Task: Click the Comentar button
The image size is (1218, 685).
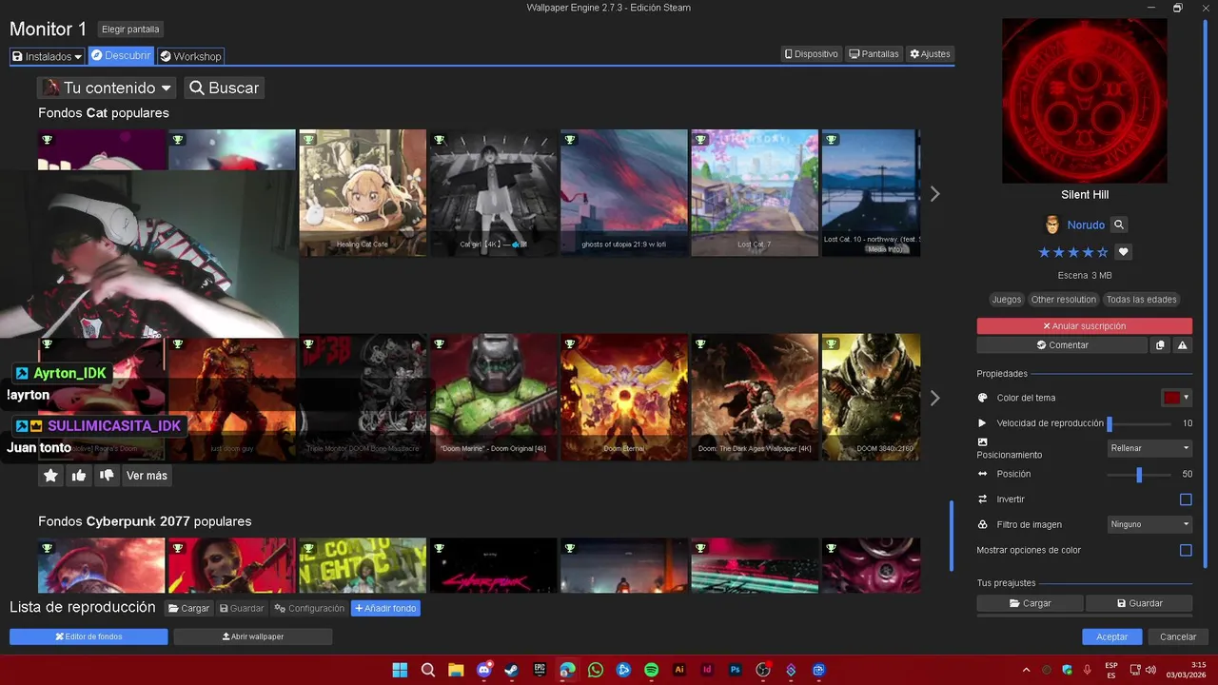Action: pyautogui.click(x=1062, y=345)
